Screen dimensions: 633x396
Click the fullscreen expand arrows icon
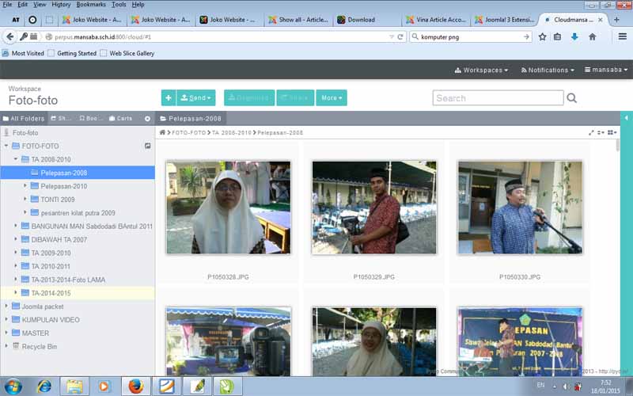coord(591,132)
